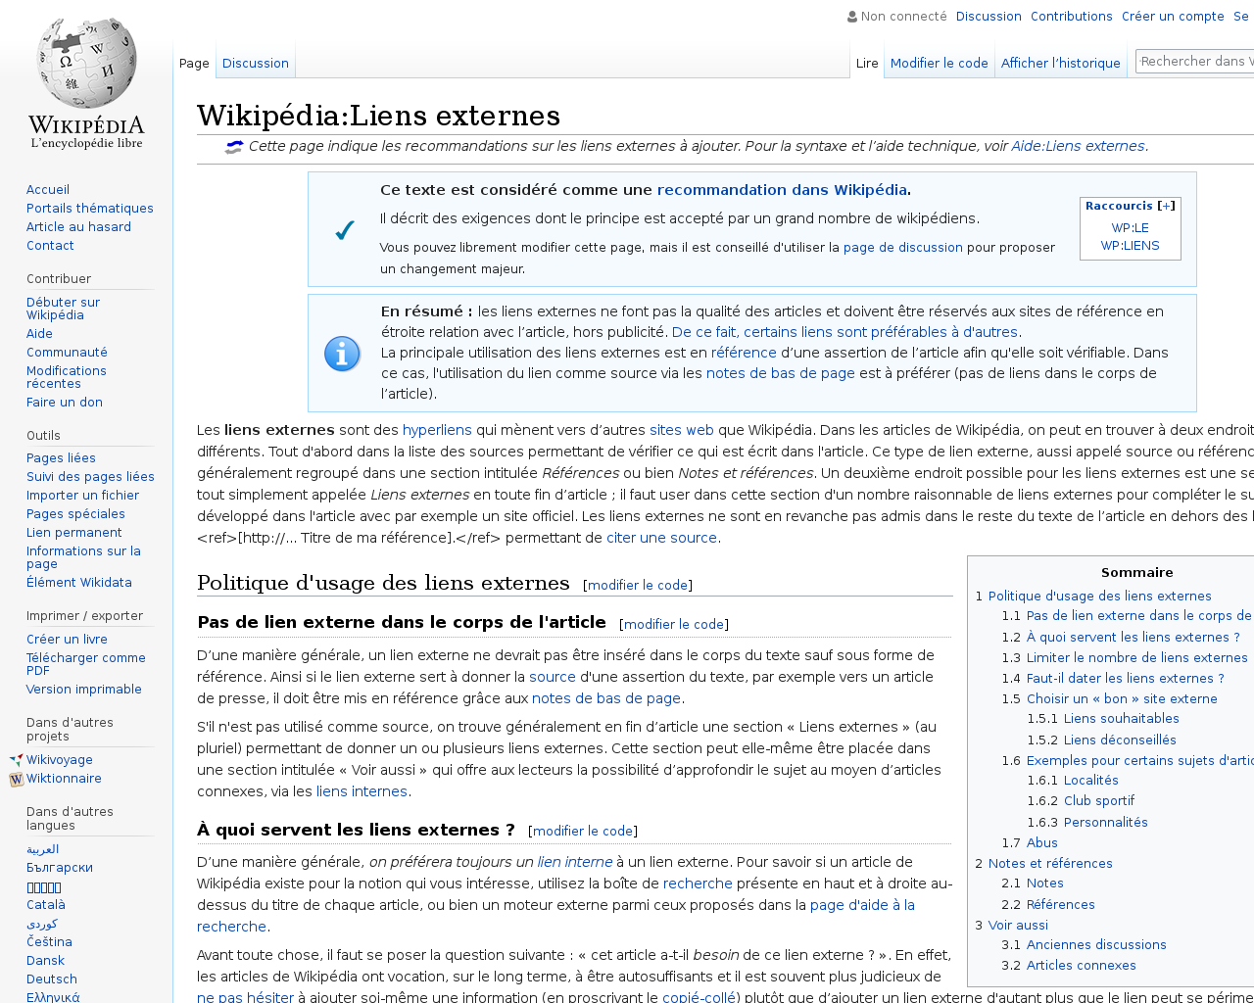
Task: Open page d'aide à la recherche link
Action: [x=555, y=916]
